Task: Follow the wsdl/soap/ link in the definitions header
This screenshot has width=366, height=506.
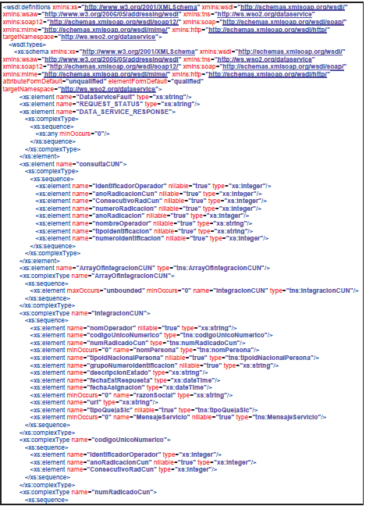Action: [x=284, y=22]
